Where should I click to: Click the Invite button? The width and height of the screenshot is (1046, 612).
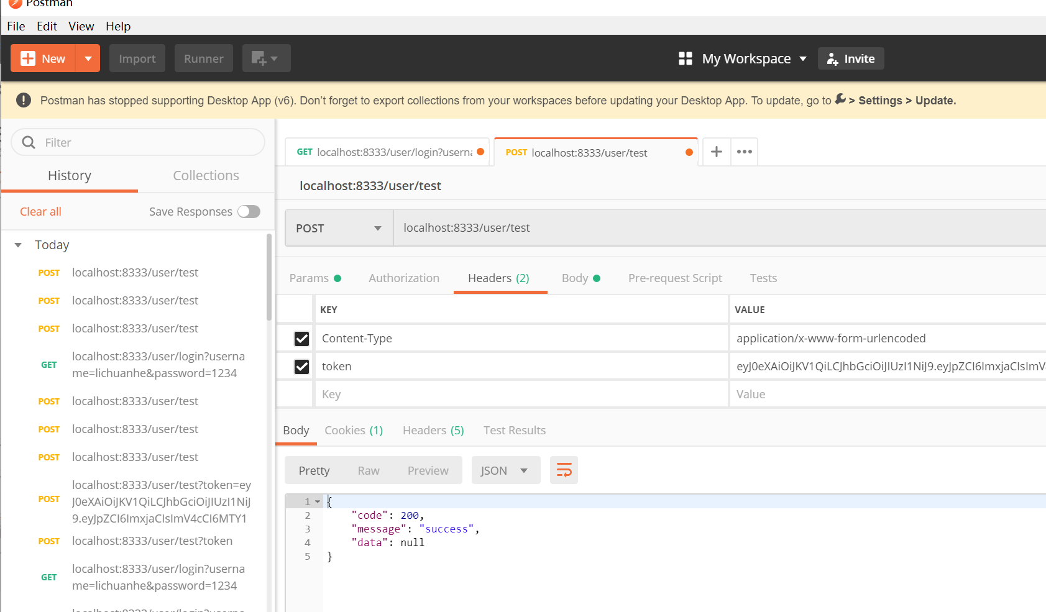[x=851, y=58]
